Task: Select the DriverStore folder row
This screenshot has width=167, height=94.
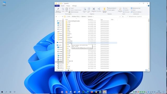Action: pos(91,43)
